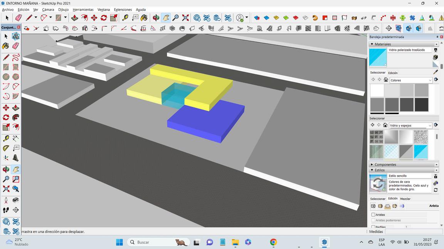Select the Look Around eye tool
This screenshot has width=444, height=249.
coord(15,201)
